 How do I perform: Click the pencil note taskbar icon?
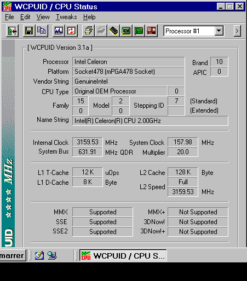point(39,255)
